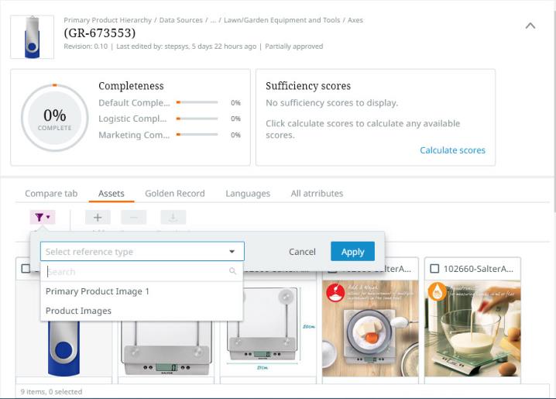Click the USB drive product thumbnail in header
Image resolution: width=556 pixels, height=399 pixels.
33,37
